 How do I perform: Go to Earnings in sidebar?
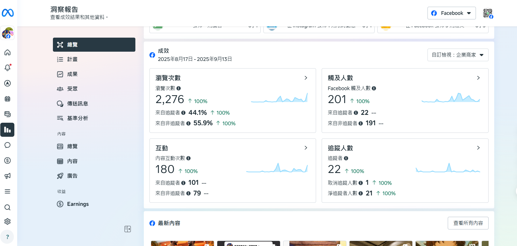(78, 204)
